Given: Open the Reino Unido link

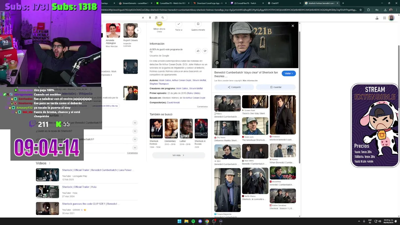Looking at the screenshot, I should (193, 93).
